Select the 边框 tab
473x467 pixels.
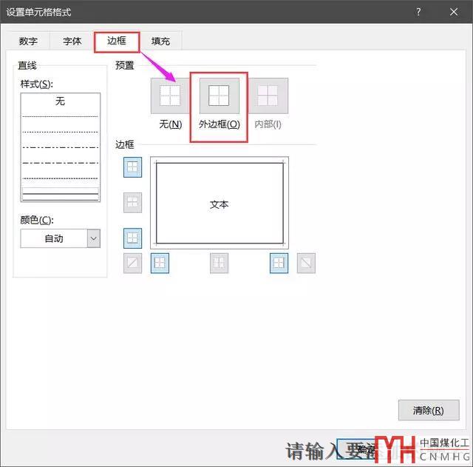click(x=117, y=41)
